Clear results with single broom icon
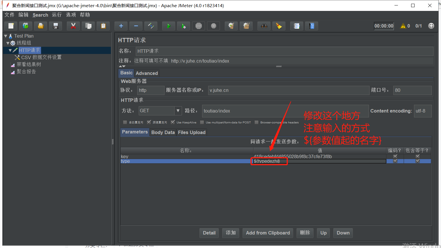The height and width of the screenshot is (248, 441). coord(231,26)
